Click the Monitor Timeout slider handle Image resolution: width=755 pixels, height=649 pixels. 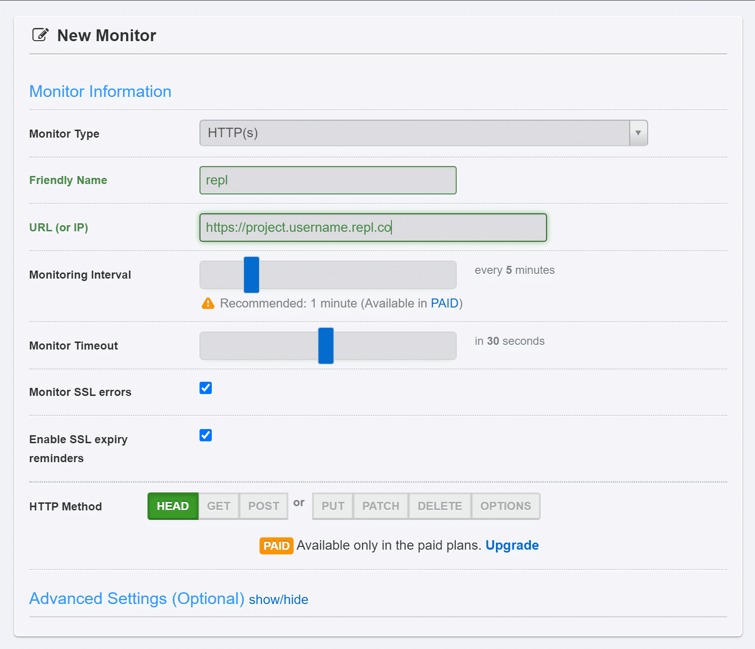tap(326, 346)
